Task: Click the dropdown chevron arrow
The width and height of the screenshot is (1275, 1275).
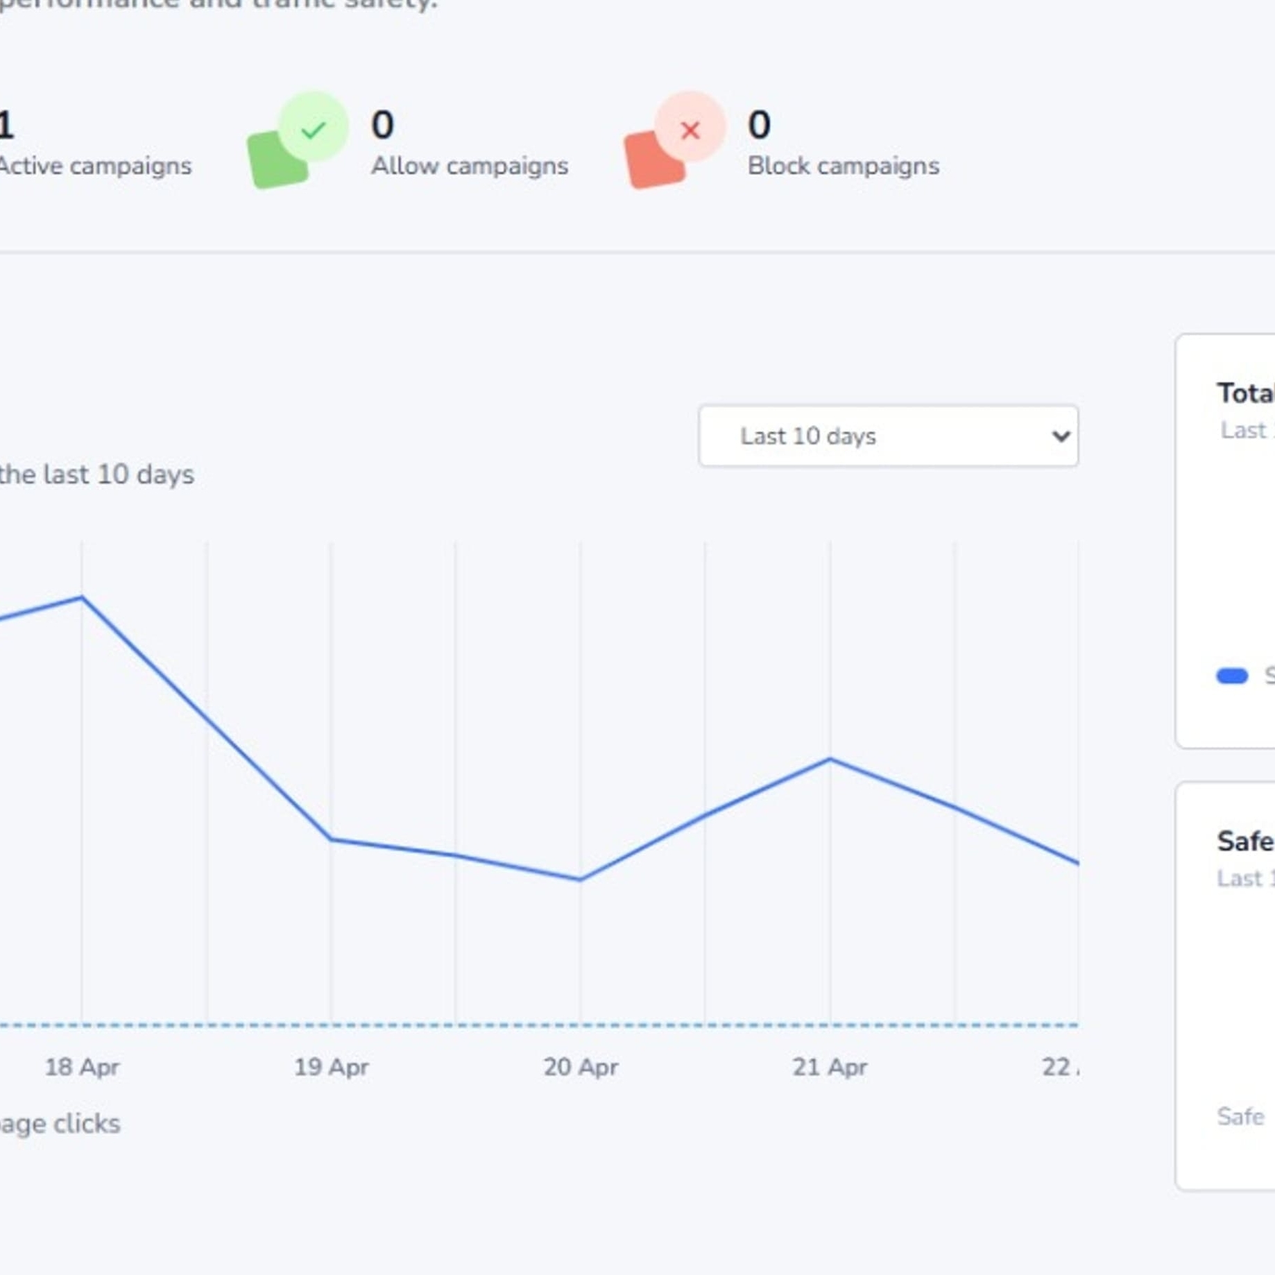Action: point(1060,436)
